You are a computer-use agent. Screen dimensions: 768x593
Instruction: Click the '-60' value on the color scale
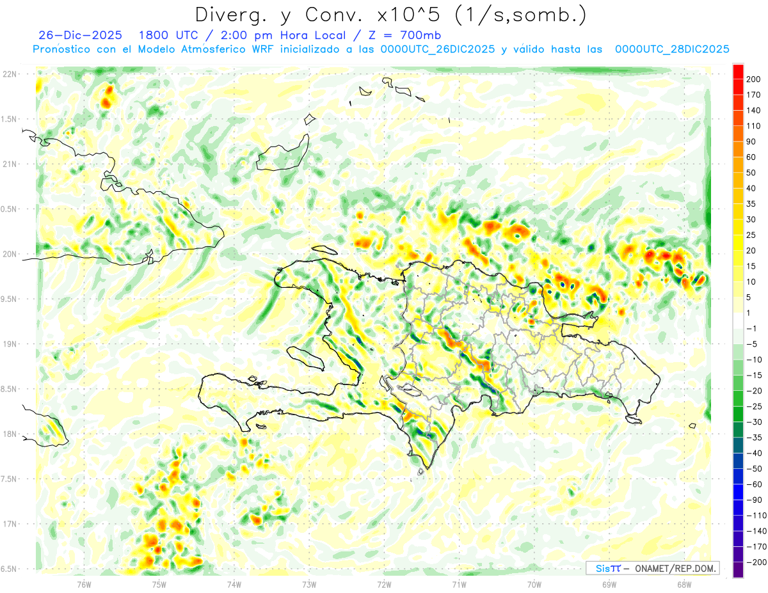[753, 484]
